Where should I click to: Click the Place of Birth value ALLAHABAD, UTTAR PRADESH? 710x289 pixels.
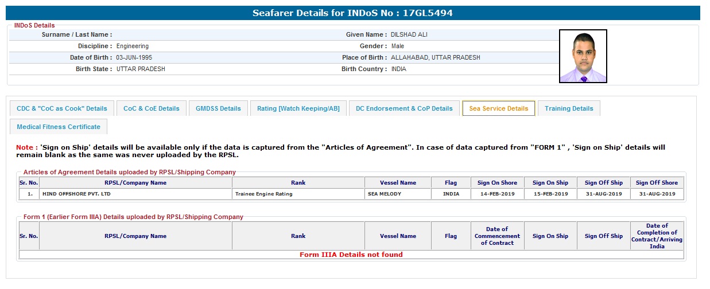click(x=435, y=57)
